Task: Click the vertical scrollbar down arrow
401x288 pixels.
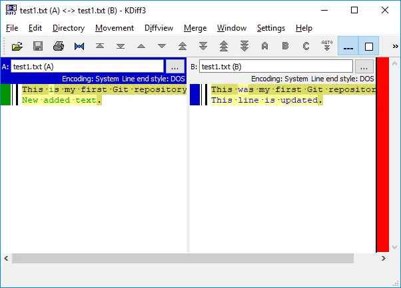Action: click(394, 247)
